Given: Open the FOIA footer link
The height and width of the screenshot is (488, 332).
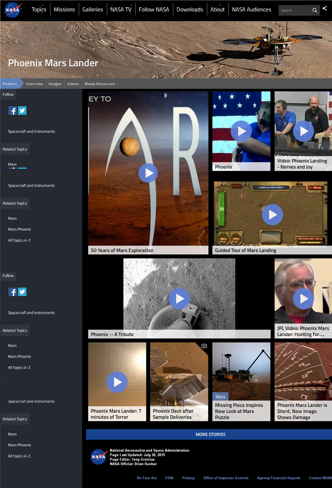Looking at the screenshot, I should point(169,478).
